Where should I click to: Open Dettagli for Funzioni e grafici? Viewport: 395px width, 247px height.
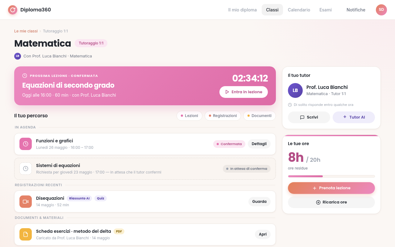(259, 144)
